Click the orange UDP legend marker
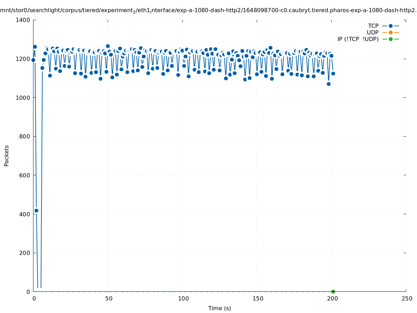Viewport: 417px width, 313px height. tap(391, 32)
